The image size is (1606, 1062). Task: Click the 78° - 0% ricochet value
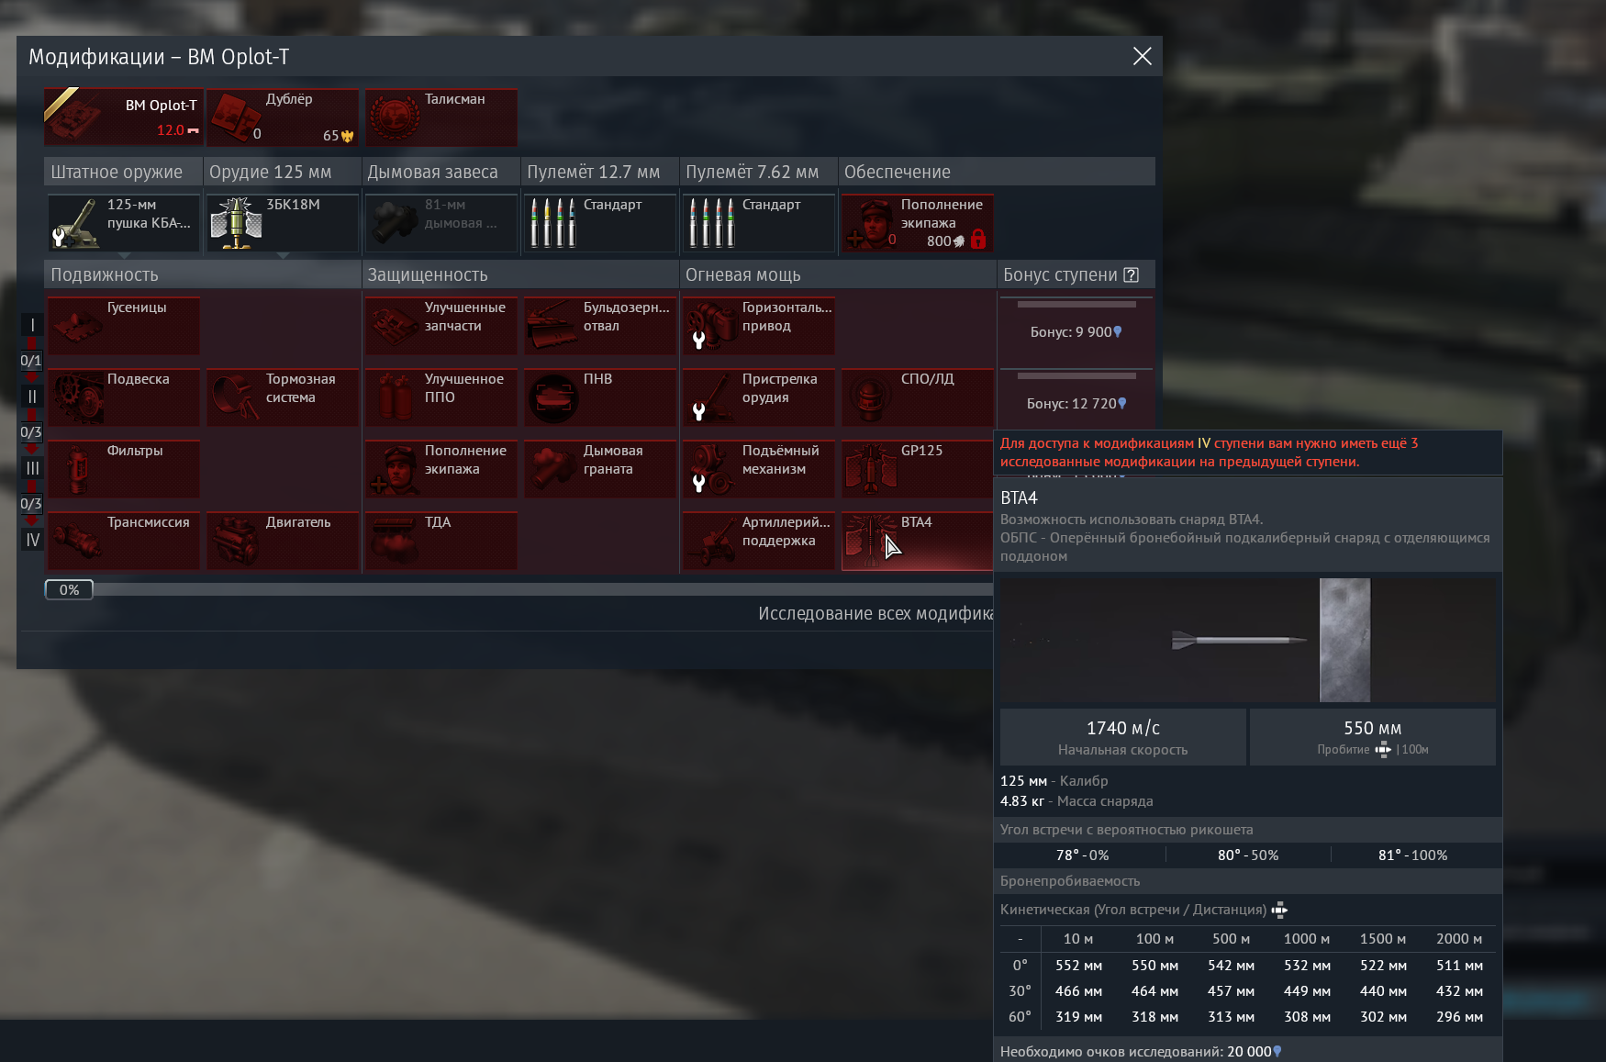[x=1083, y=855]
